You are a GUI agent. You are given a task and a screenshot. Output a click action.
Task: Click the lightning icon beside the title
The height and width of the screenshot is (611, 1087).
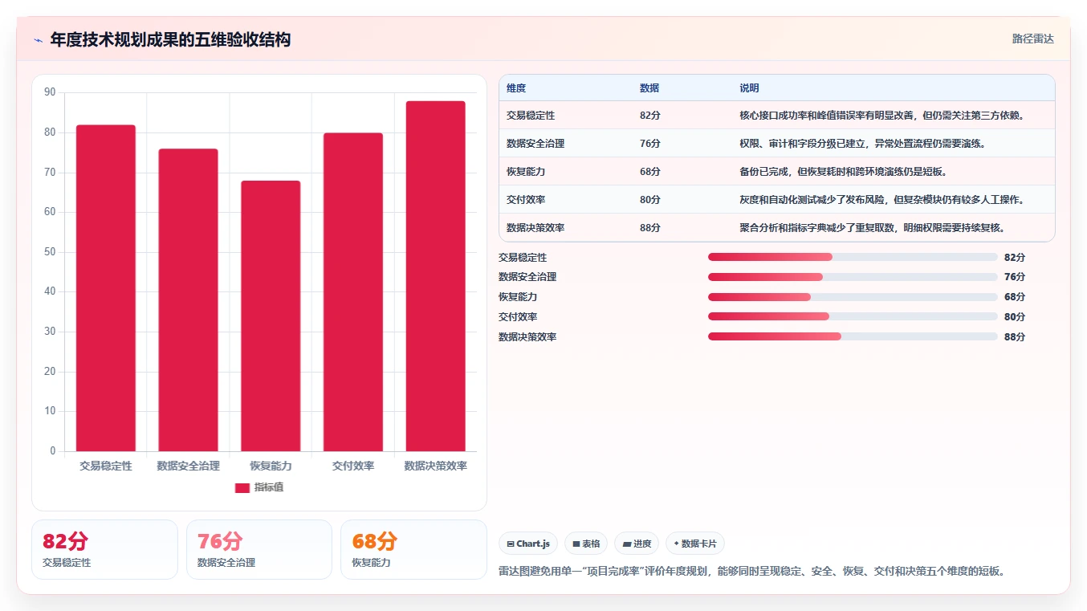(38, 39)
